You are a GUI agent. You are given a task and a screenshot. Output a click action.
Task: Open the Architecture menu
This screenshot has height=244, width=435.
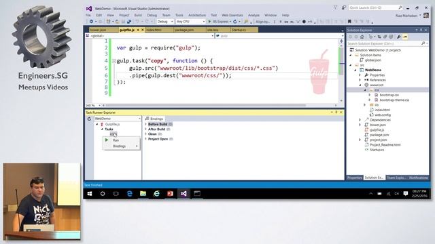point(197,15)
